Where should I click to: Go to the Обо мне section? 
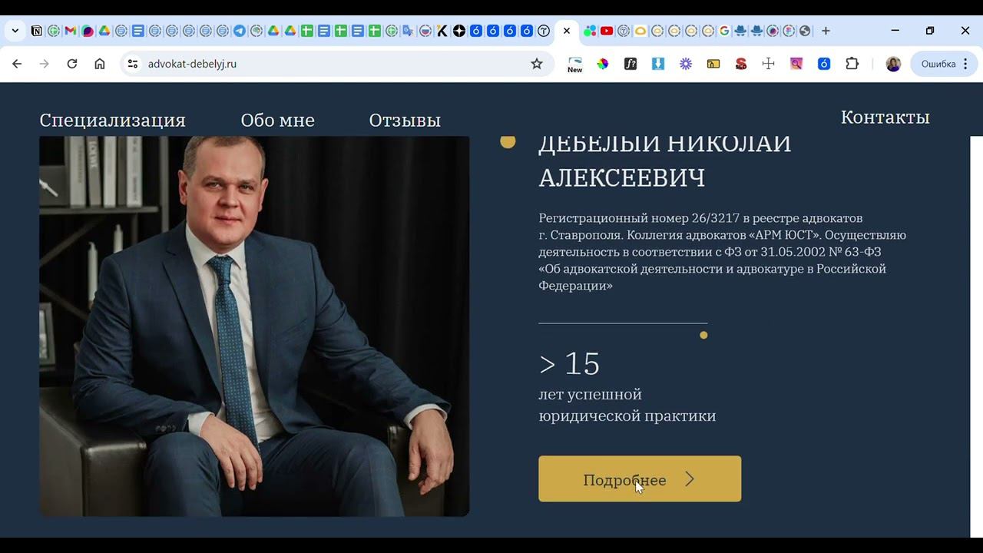[x=278, y=121]
